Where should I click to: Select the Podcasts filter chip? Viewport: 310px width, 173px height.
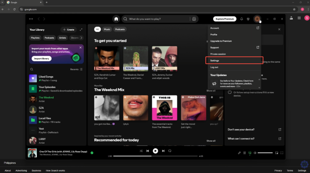120,29
